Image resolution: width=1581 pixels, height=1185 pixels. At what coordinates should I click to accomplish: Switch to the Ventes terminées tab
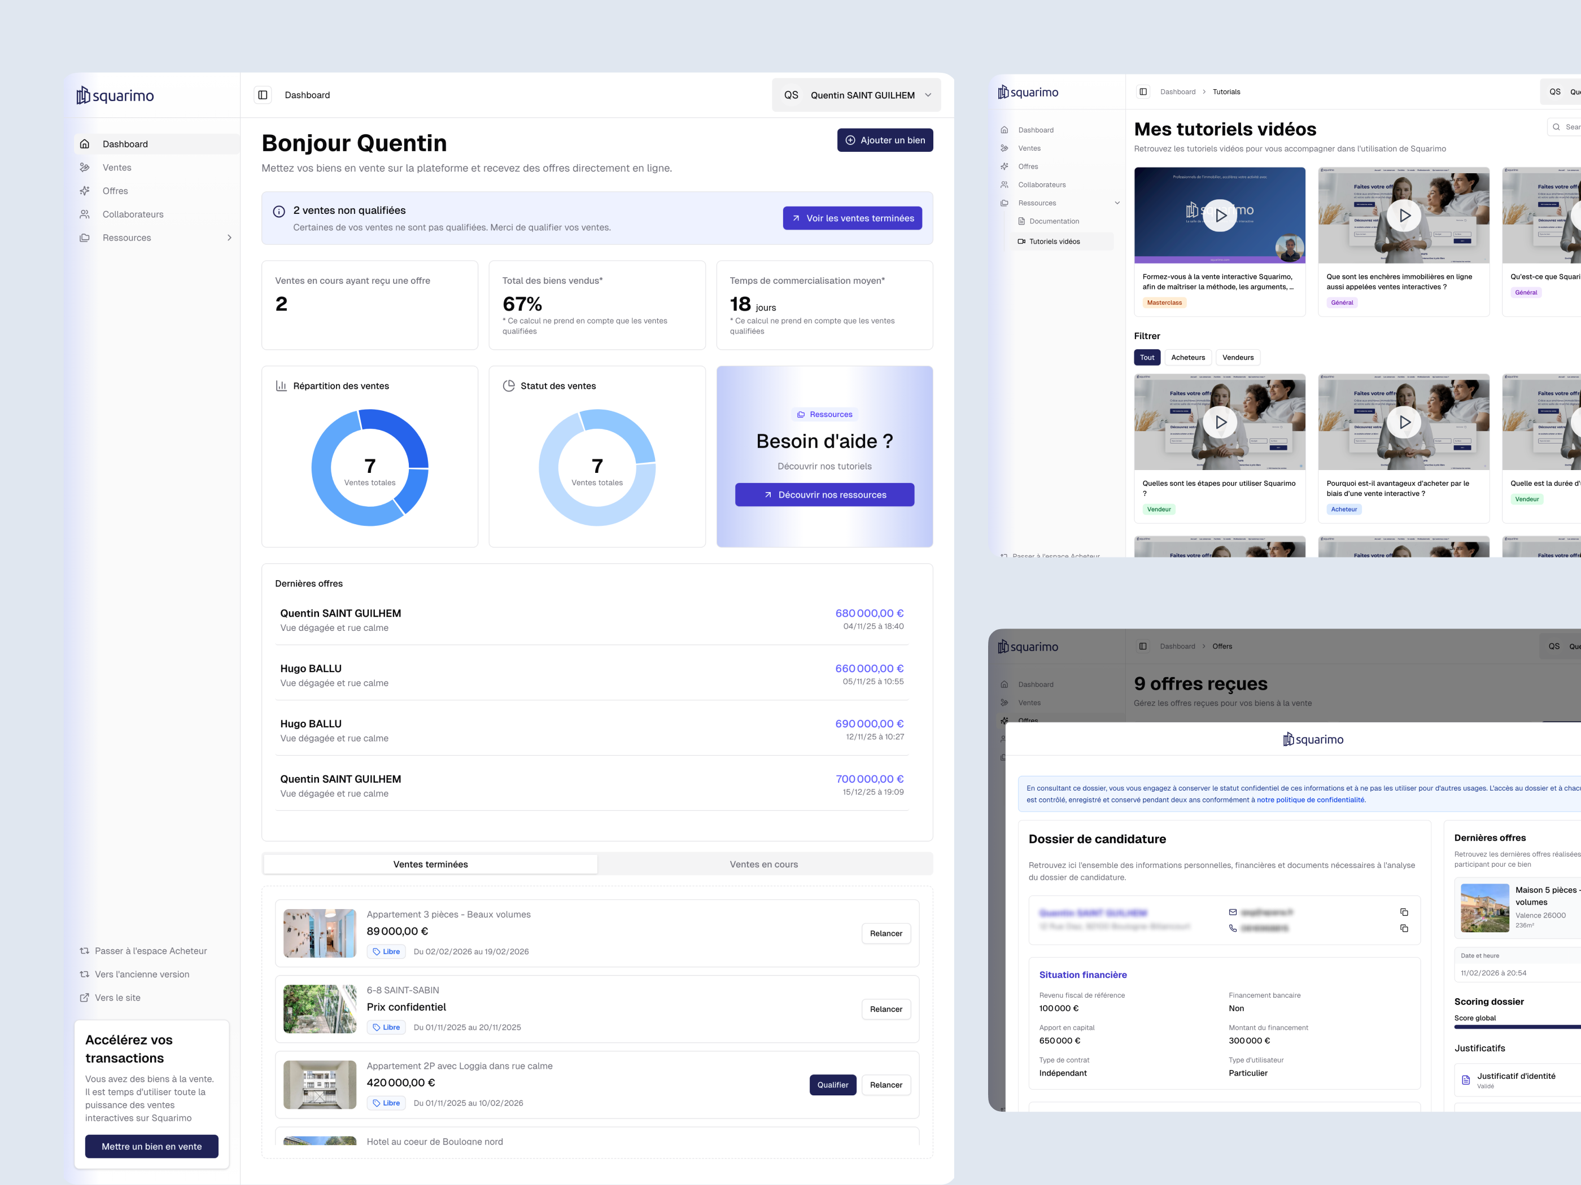pos(430,864)
